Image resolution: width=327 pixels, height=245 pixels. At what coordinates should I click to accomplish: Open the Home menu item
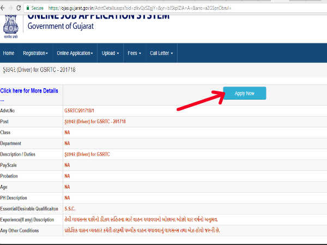pyautogui.click(x=9, y=53)
